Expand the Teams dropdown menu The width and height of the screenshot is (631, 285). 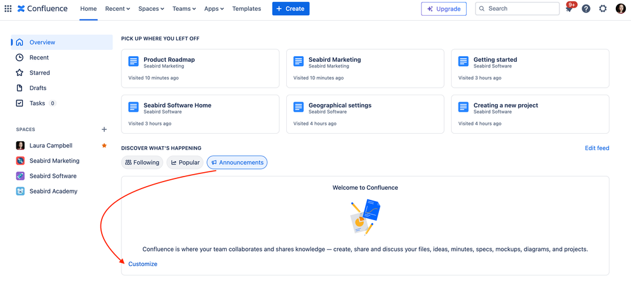[184, 8]
